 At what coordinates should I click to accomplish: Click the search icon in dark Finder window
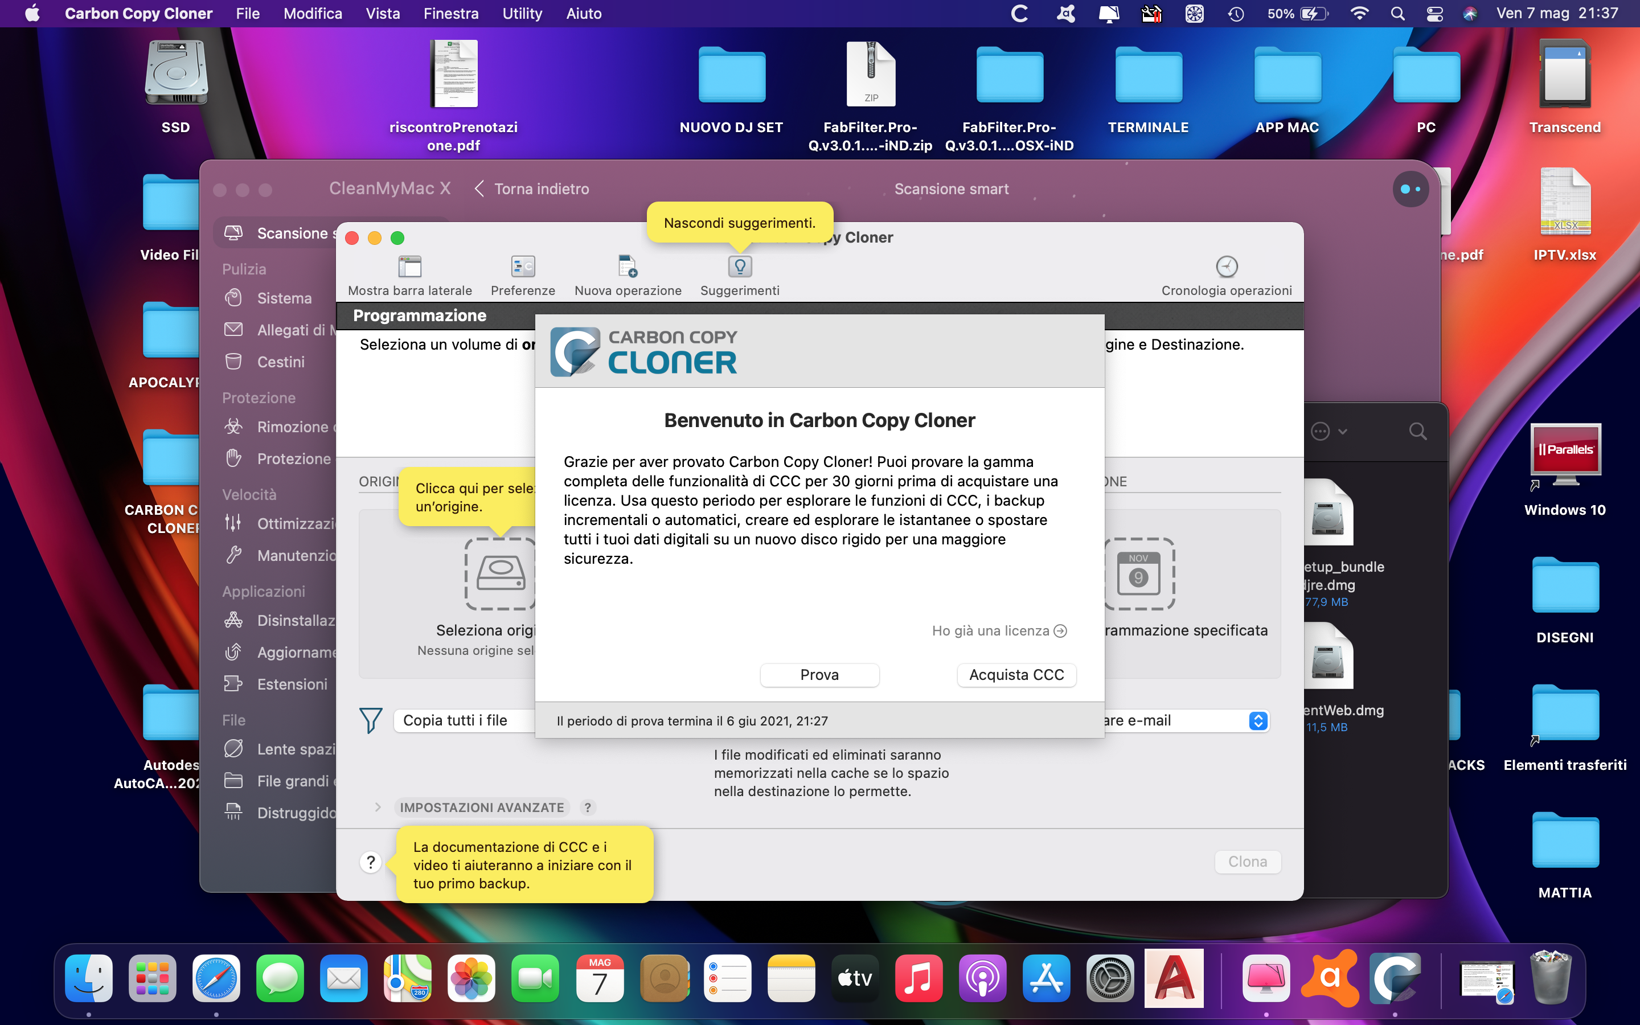click(x=1418, y=431)
